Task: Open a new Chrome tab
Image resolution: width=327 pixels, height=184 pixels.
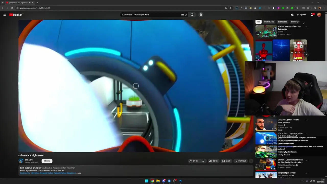Action: pyautogui.click(x=37, y=3)
